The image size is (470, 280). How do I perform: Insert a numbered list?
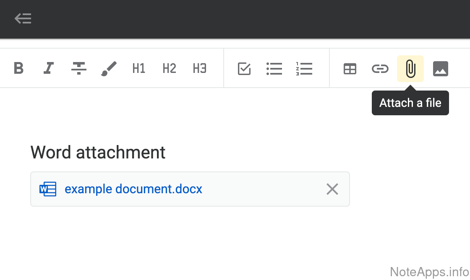click(304, 68)
